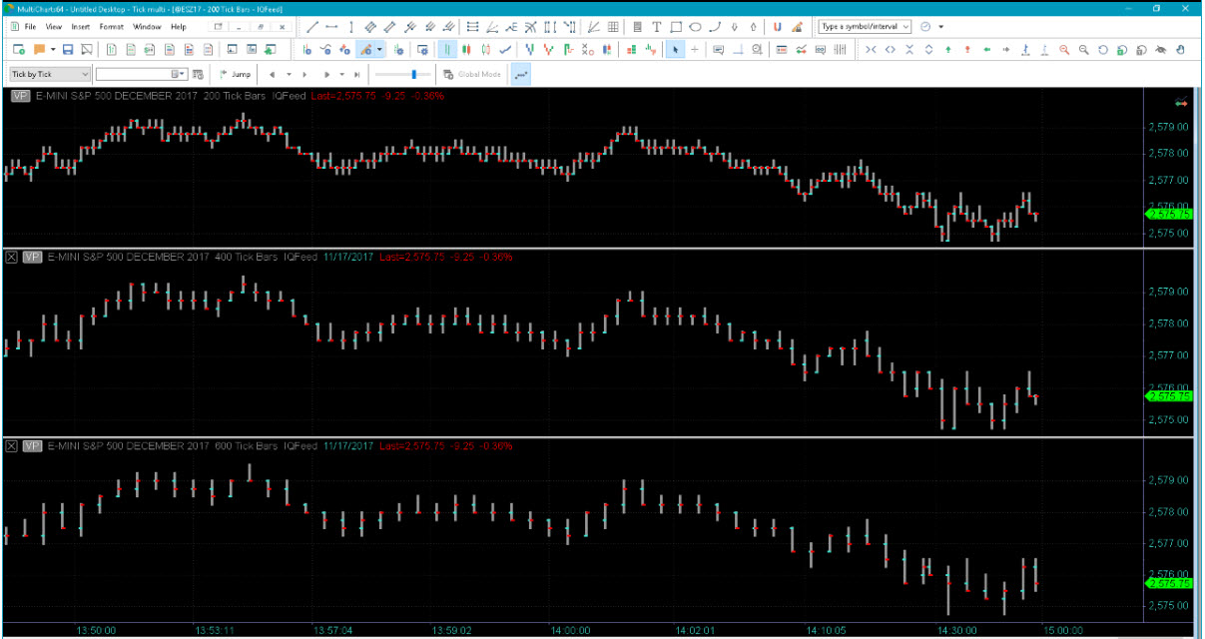Click the clock icon beside symbol box

(x=925, y=26)
